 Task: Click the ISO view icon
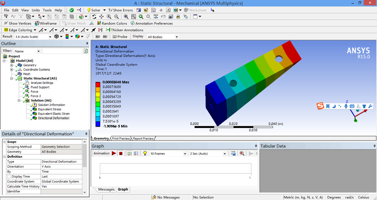[156, 16]
